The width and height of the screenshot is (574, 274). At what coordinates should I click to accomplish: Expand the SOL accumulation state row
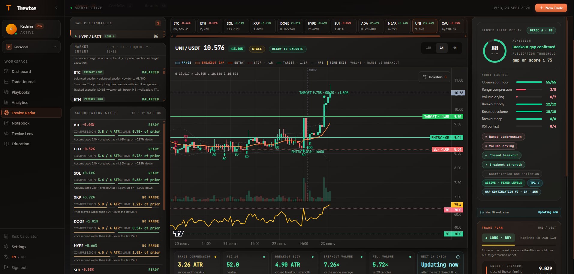coord(117,181)
